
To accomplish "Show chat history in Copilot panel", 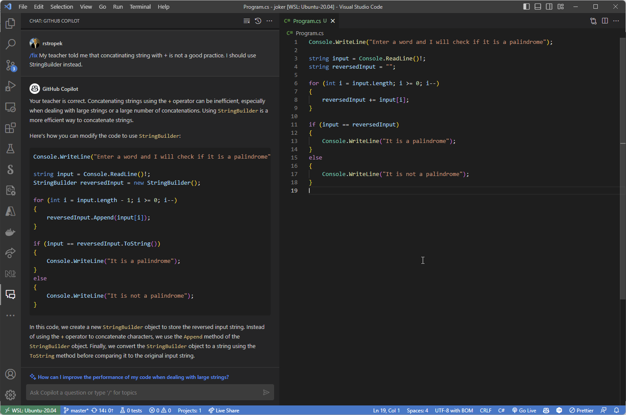I will (x=258, y=21).
